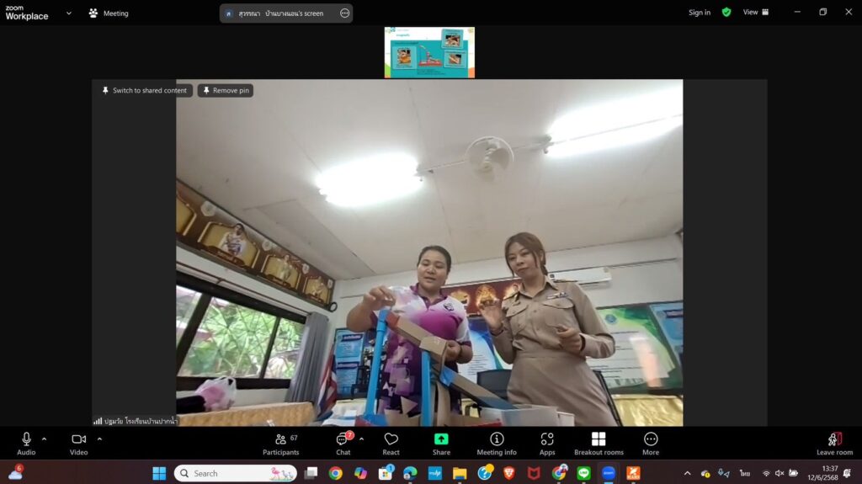862x484 pixels.
Task: Open LINE app from the taskbar
Action: [584, 473]
